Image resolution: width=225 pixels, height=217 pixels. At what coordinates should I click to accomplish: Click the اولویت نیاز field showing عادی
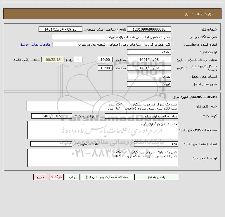click(149, 52)
